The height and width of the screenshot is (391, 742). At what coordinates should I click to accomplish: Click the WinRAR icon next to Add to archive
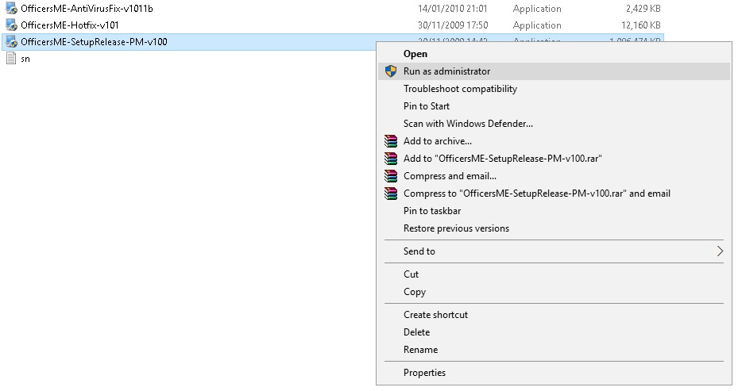pyautogui.click(x=390, y=141)
